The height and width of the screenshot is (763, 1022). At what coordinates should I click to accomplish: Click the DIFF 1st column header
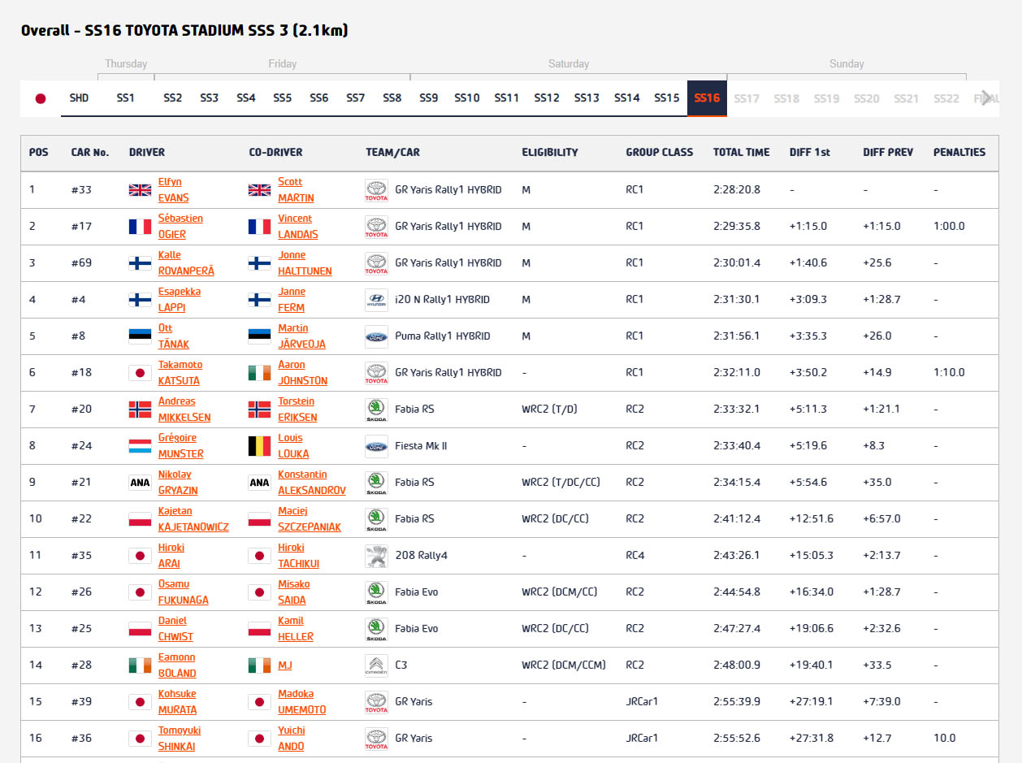(809, 152)
